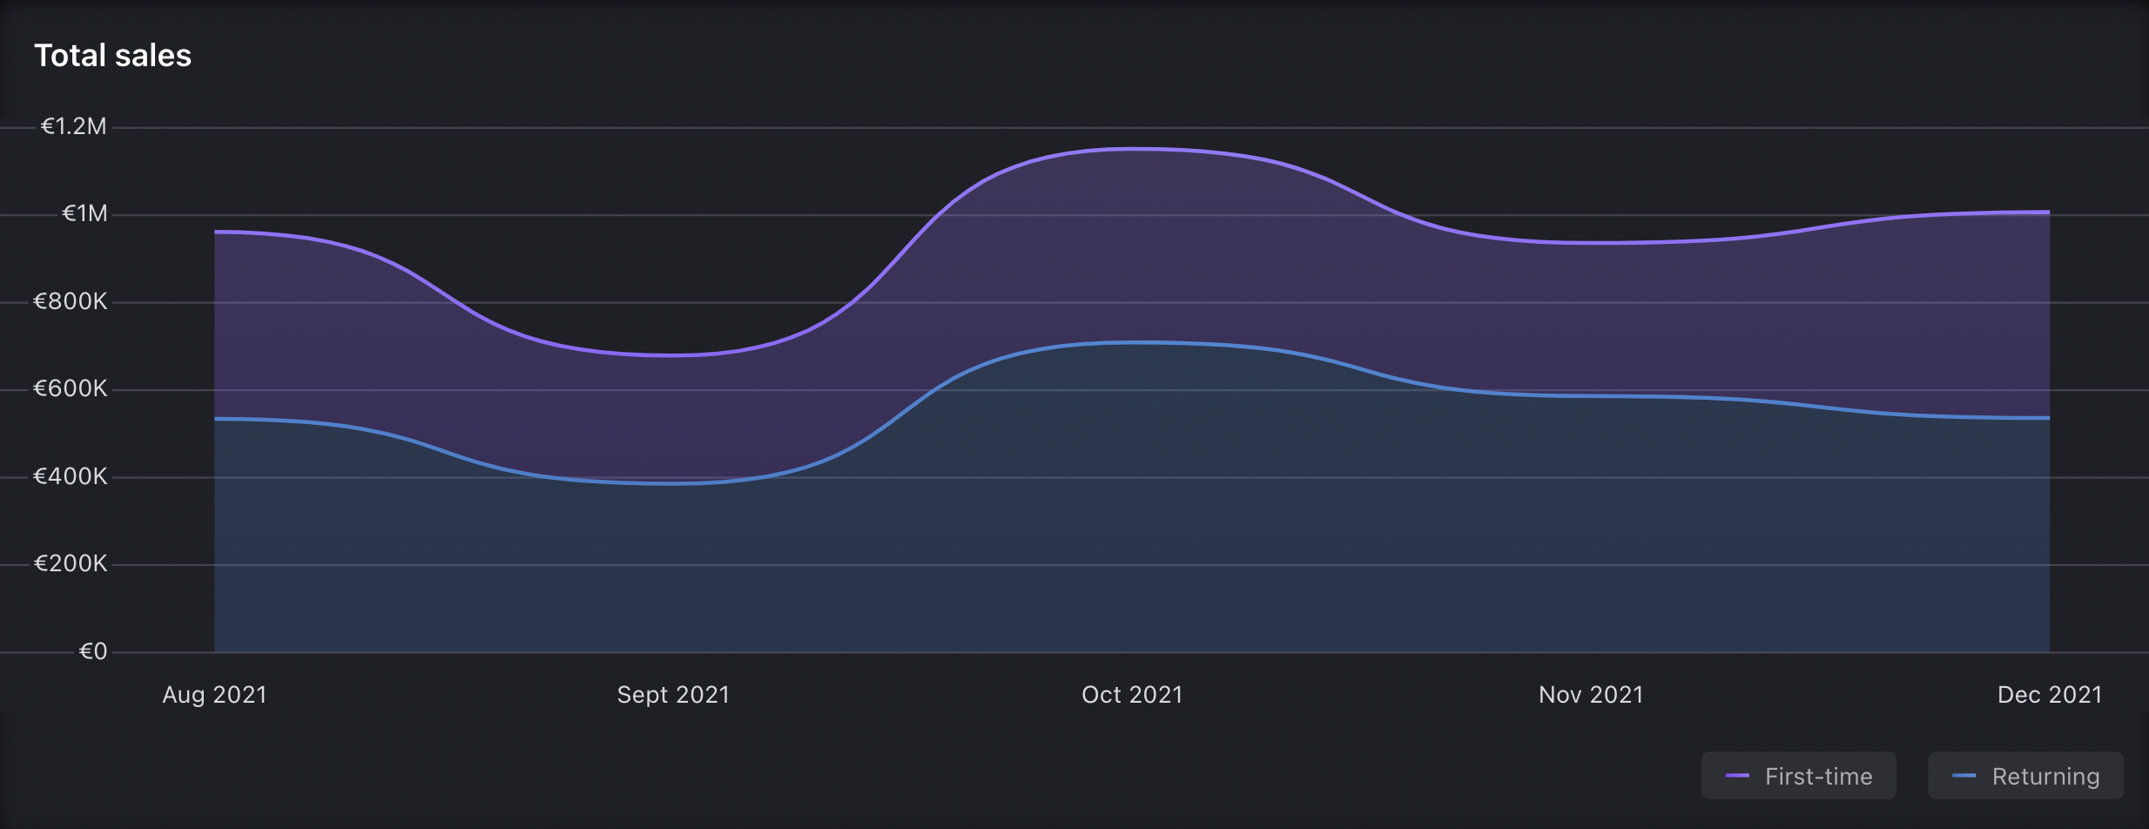Select the Sept 2021 x-axis label
The width and height of the screenshot is (2149, 829).
(x=673, y=695)
